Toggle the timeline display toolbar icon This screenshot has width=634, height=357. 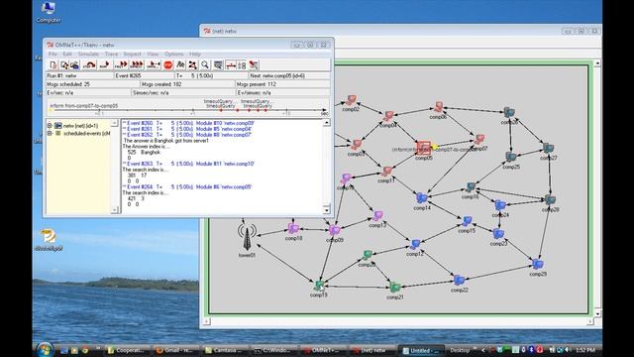[231, 64]
